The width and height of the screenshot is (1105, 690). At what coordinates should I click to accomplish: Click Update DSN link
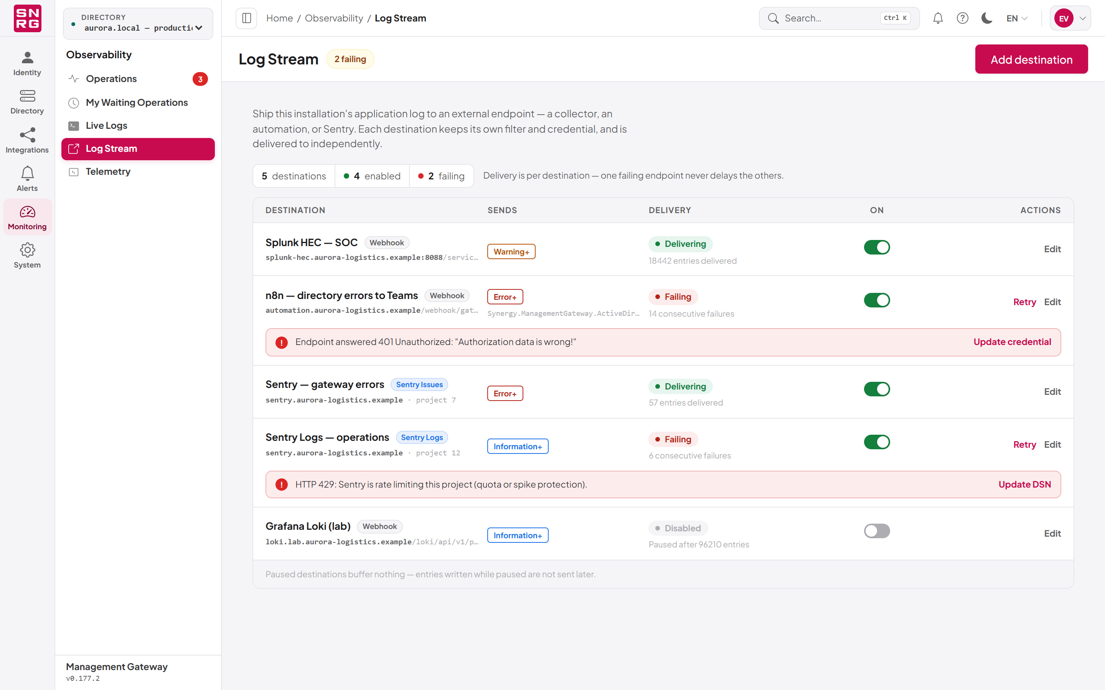click(x=1024, y=485)
